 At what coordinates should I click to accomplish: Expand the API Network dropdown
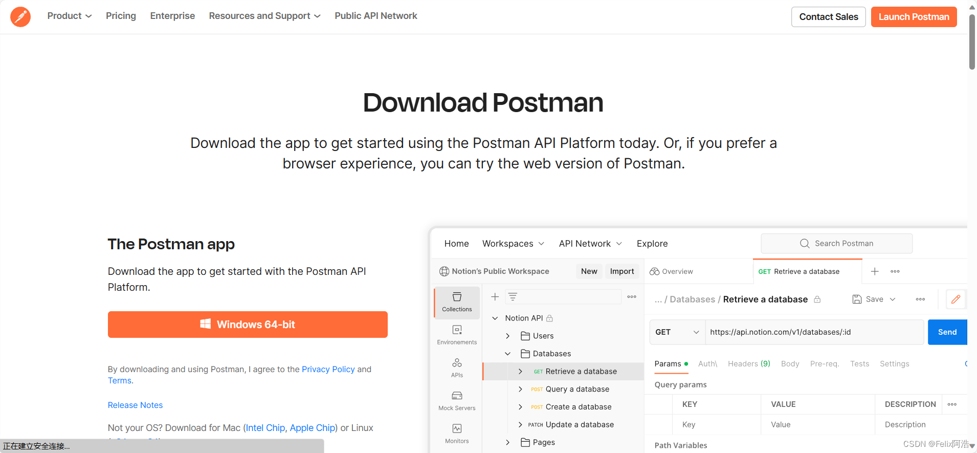coord(590,244)
